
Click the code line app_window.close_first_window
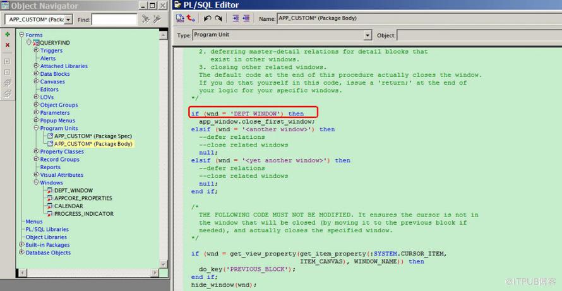pyautogui.click(x=257, y=121)
